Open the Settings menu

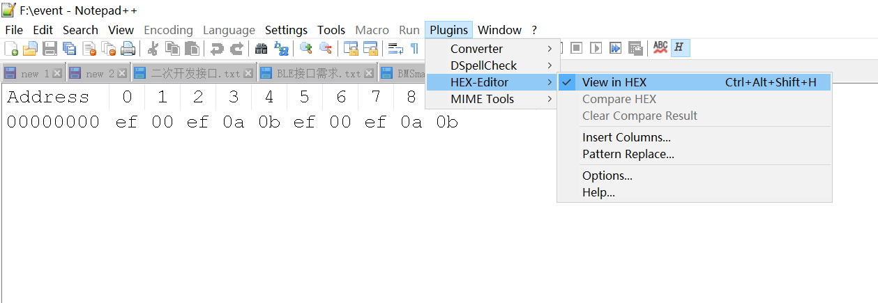(286, 30)
